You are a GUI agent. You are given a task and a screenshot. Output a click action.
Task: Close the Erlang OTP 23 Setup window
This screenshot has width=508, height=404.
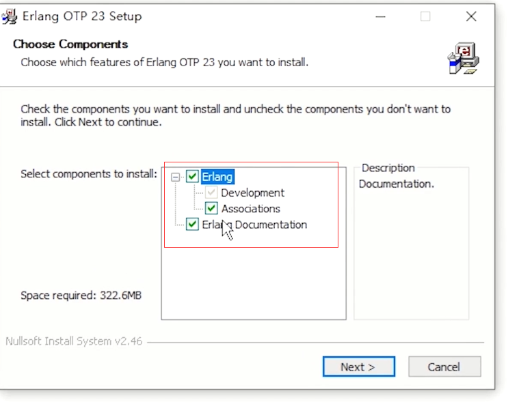(x=471, y=16)
